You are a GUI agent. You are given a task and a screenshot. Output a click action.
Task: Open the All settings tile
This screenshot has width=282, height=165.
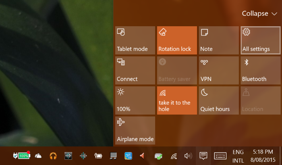tap(261, 40)
